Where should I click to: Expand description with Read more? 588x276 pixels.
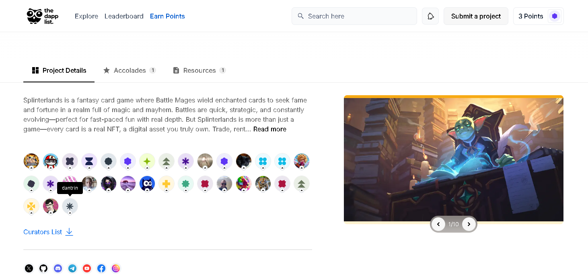pyautogui.click(x=270, y=129)
